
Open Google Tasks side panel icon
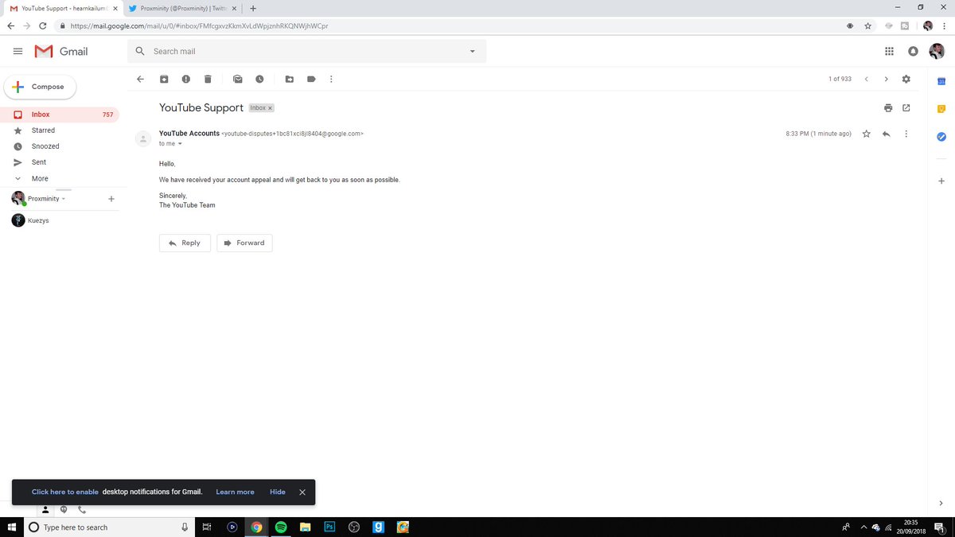click(x=941, y=137)
